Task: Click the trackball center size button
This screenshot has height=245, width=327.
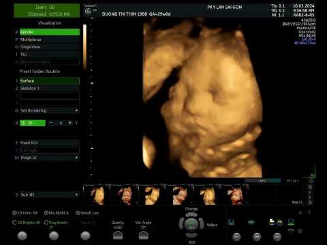Action: tap(191, 225)
